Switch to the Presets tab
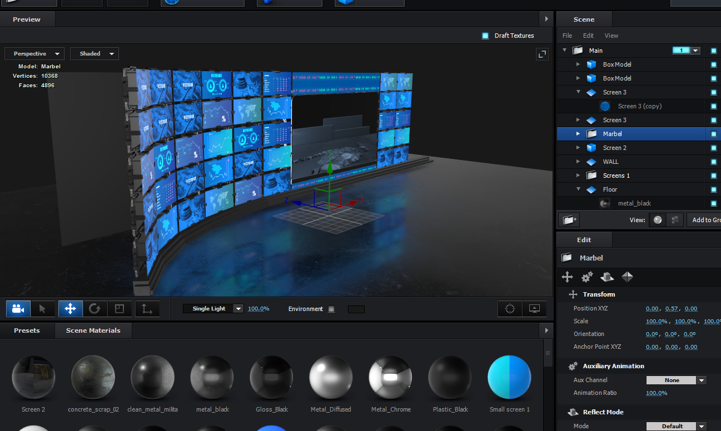This screenshot has height=431, width=721. point(27,330)
